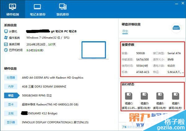Viewport: 186px width, 131px height.
Task: Click the 重要参数 heading
Action: click(x=128, y=45)
